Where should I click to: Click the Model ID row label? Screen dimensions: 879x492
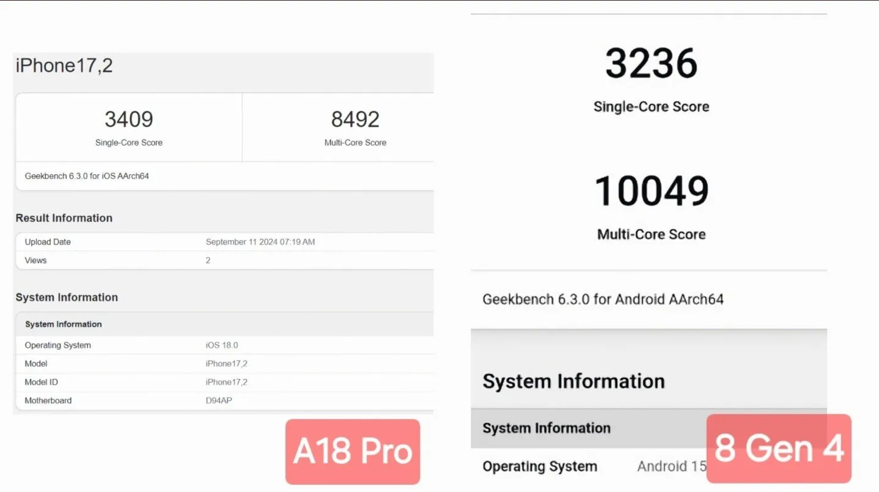(x=42, y=382)
